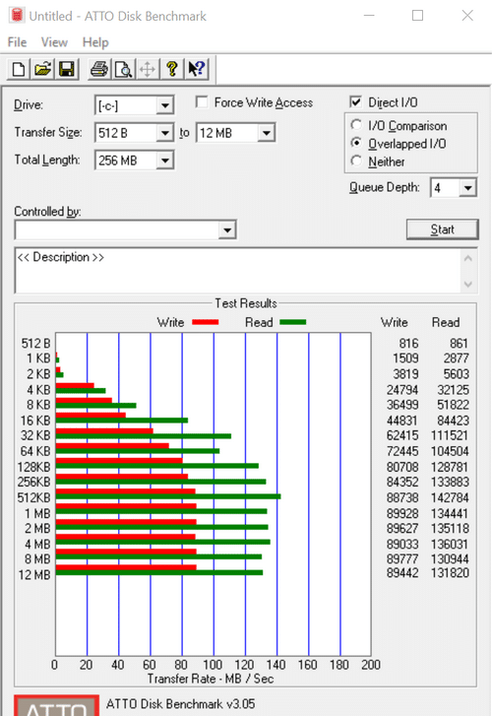Click the 12 MB red write bar
The width and height of the screenshot is (492, 716).
point(126,567)
